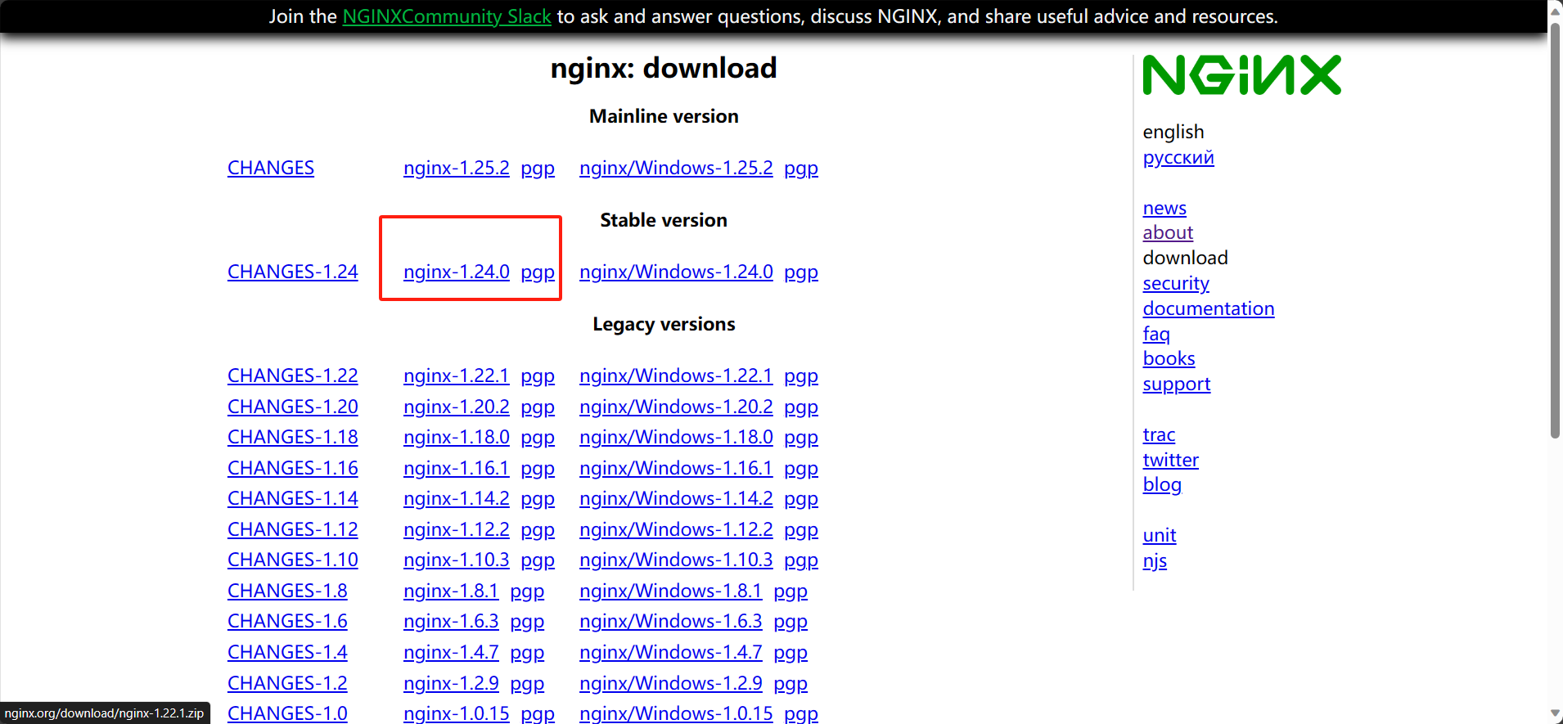The image size is (1563, 724).
Task: Open the NGINXCommunity Slack link
Action: pos(446,16)
